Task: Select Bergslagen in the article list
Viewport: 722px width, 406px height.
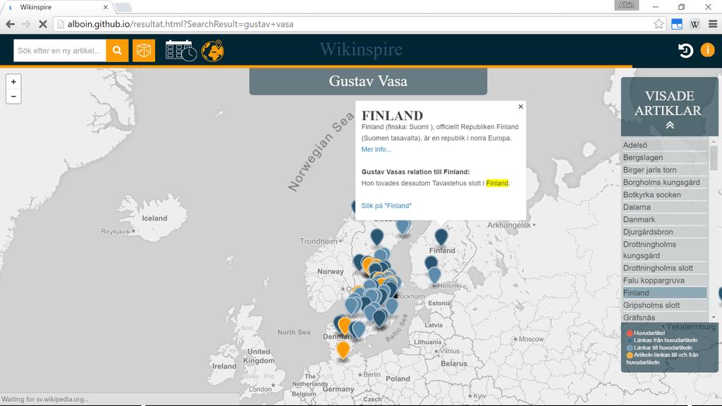Action: click(x=664, y=157)
